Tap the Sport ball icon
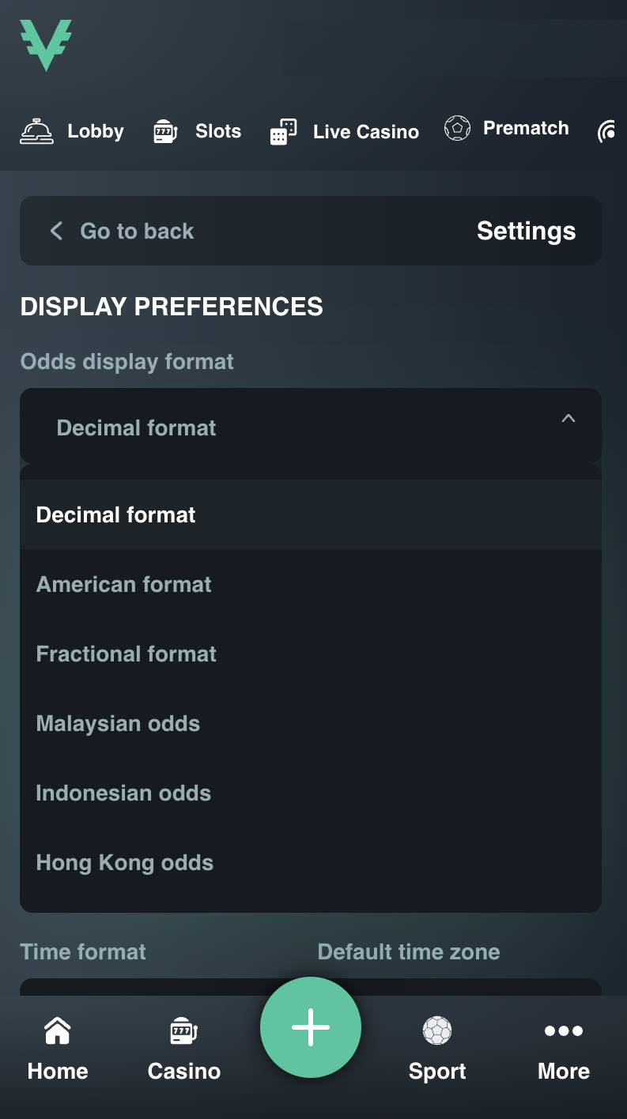This screenshot has width=627, height=1119. coord(437,1030)
